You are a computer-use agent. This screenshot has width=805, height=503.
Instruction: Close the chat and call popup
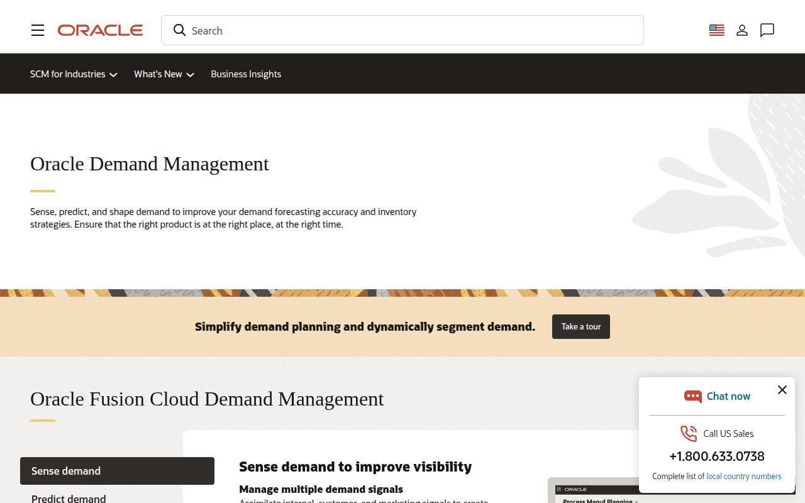(x=782, y=390)
